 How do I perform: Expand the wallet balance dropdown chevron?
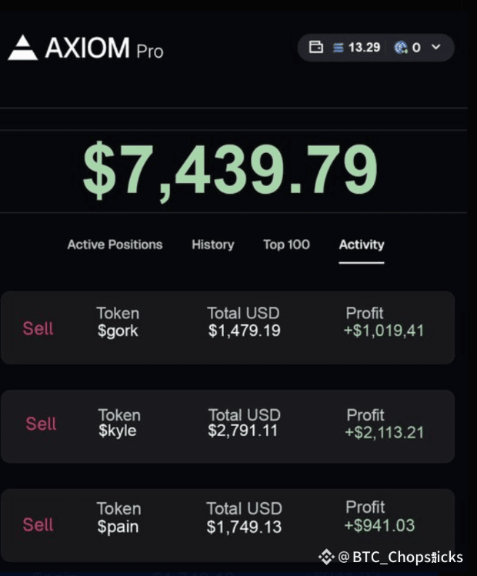(x=436, y=47)
